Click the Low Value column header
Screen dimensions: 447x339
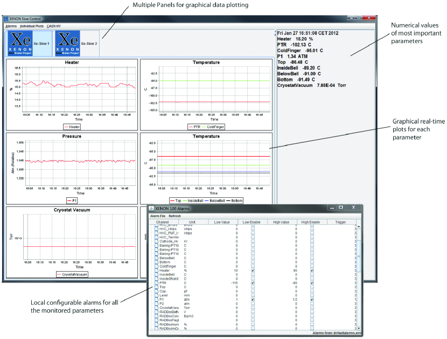point(222,222)
